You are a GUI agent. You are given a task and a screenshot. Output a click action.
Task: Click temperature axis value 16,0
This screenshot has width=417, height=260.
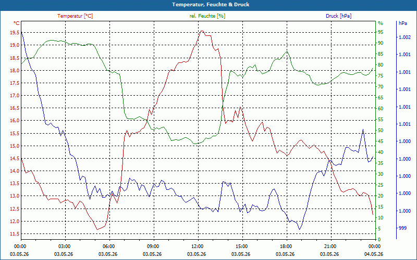pos(15,121)
